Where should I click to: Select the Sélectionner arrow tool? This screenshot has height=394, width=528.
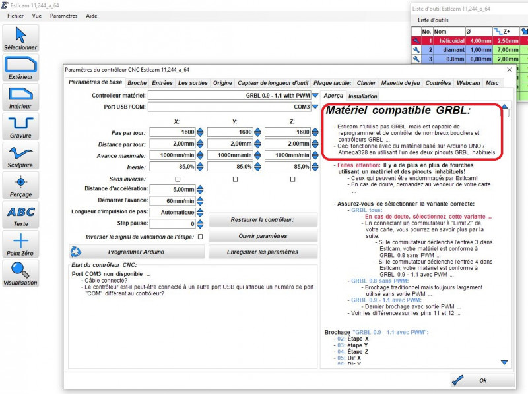point(20,38)
